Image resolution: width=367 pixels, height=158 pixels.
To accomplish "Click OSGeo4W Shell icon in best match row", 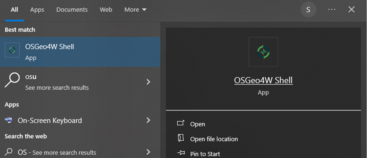I will 12,50.
